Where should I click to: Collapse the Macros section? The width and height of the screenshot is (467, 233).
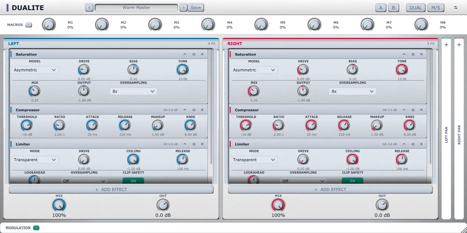click(29, 25)
